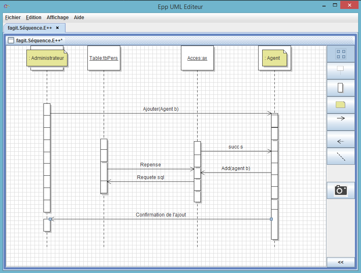Open the Fichier menu
Image resolution: width=361 pixels, height=273 pixels.
[13, 17]
